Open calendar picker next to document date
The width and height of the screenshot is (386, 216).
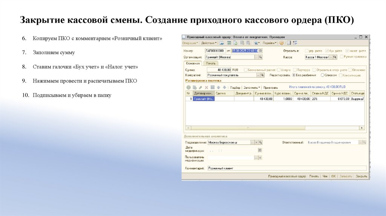(260, 51)
